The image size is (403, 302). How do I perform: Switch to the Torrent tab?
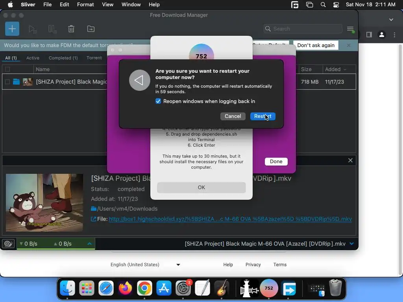94,58
